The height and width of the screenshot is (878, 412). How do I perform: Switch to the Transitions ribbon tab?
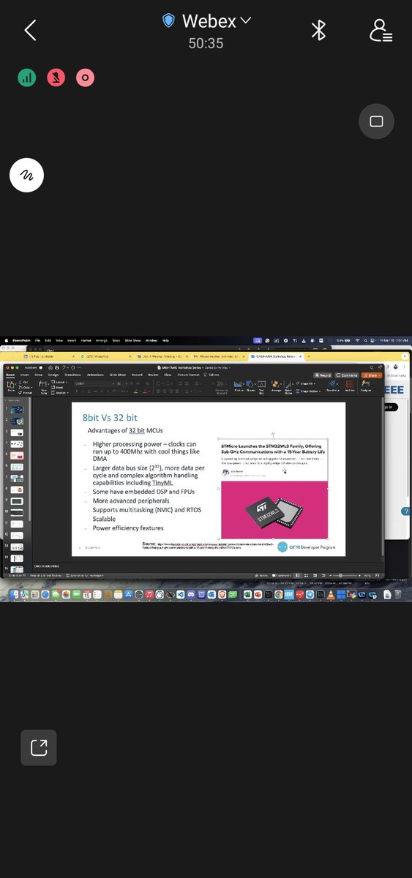coord(72,375)
